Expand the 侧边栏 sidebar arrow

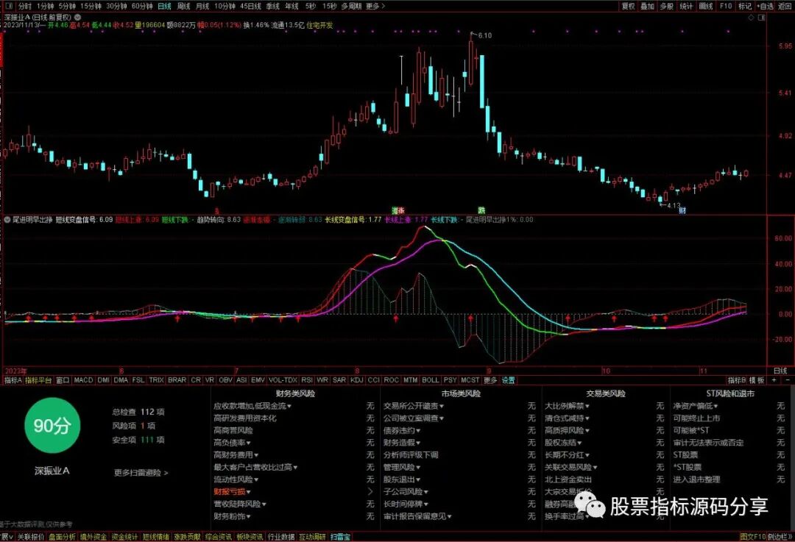pyautogui.click(x=780, y=536)
